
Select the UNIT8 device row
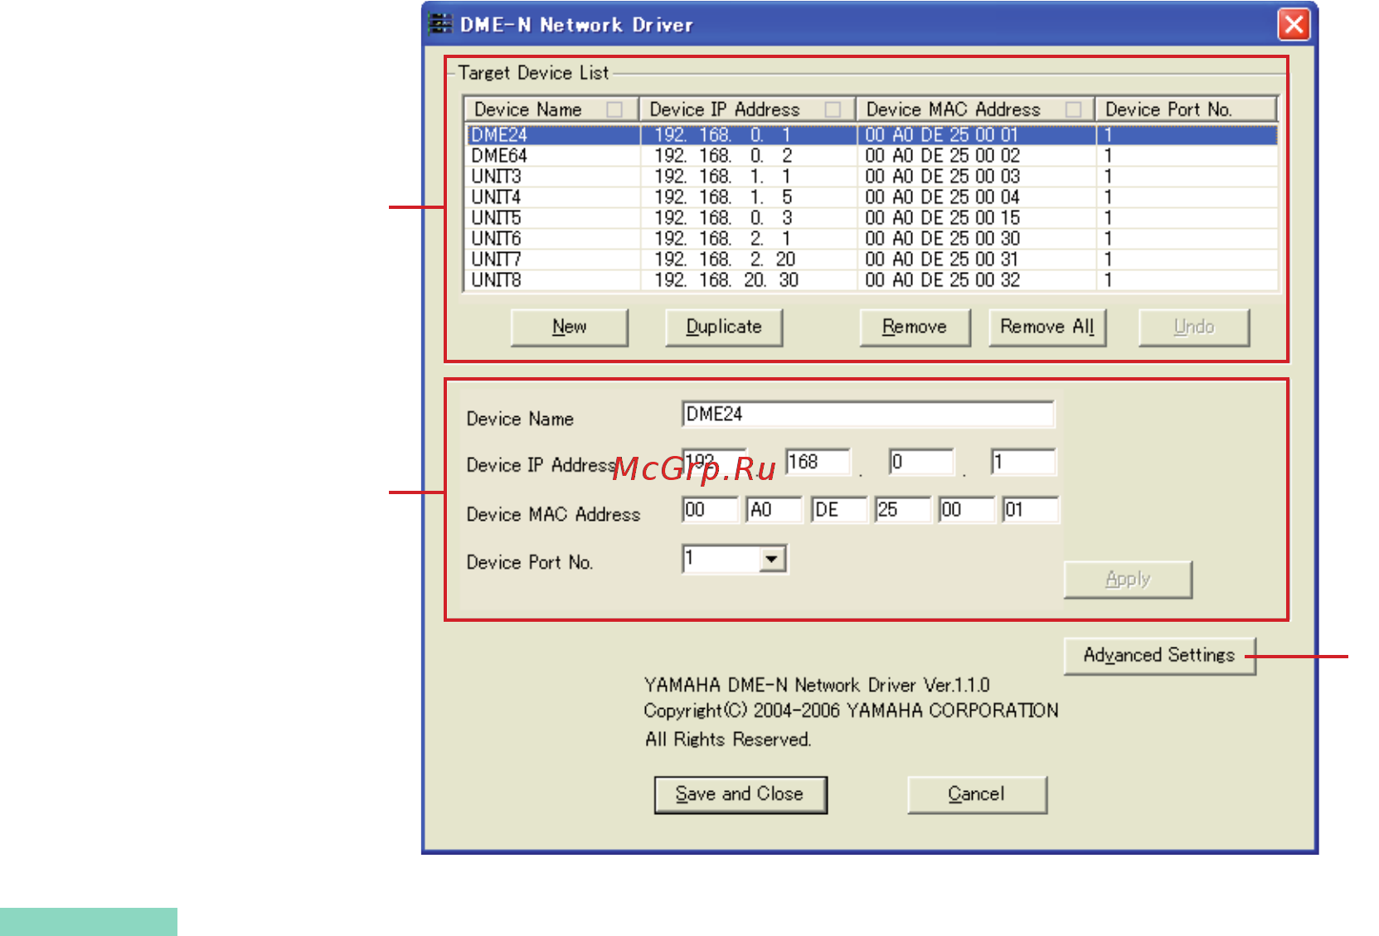(872, 280)
